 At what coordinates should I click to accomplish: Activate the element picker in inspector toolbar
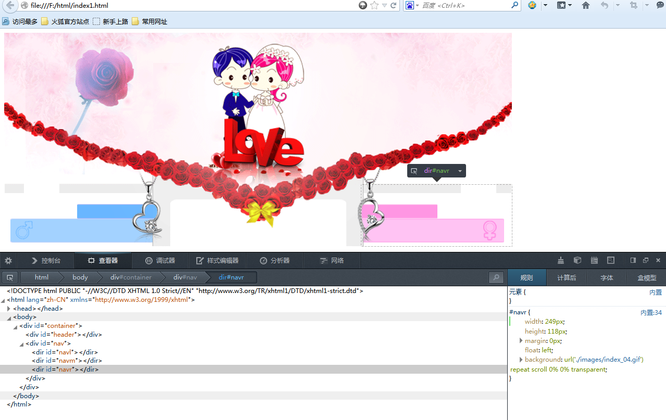point(10,277)
